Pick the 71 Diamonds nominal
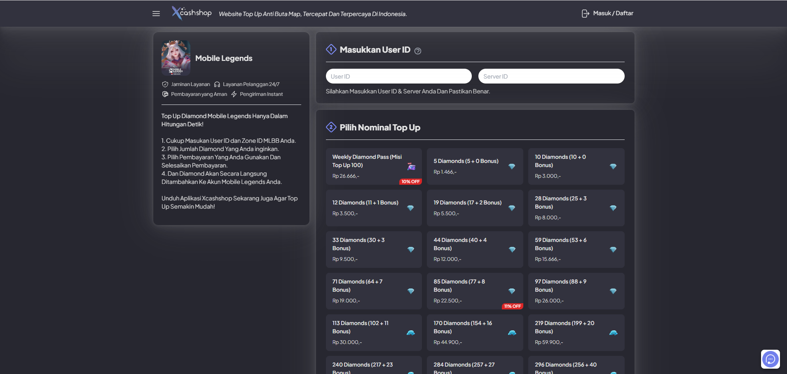 [x=374, y=291]
